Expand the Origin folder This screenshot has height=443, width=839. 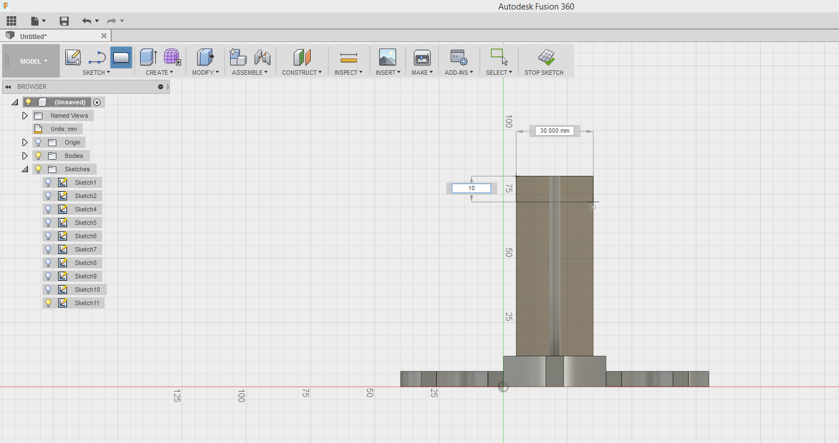[25, 142]
